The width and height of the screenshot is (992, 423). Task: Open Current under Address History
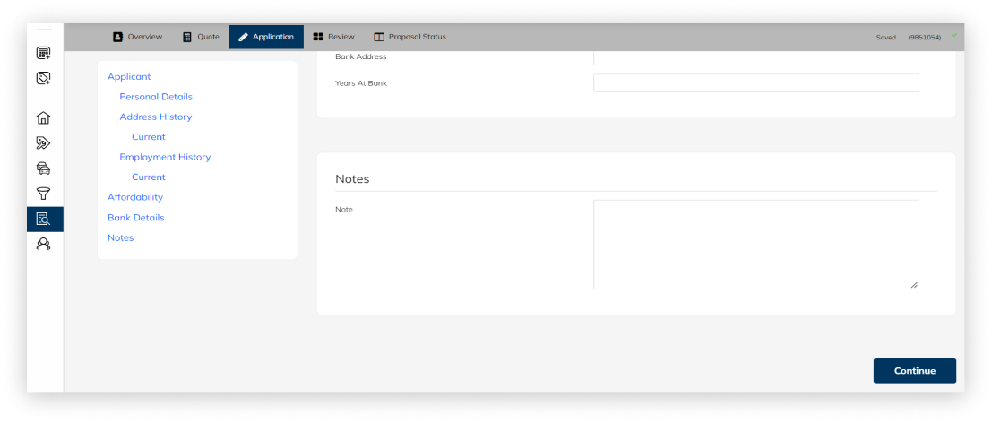pyautogui.click(x=149, y=136)
